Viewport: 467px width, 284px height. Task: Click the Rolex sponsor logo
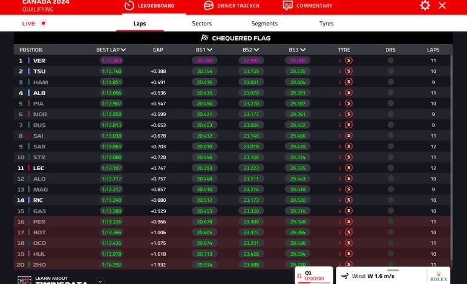[438, 276]
